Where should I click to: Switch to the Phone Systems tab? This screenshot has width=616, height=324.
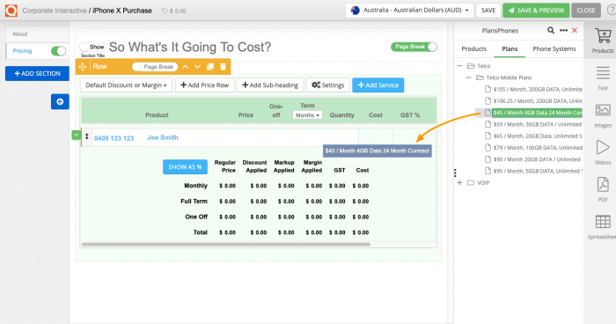pyautogui.click(x=554, y=48)
